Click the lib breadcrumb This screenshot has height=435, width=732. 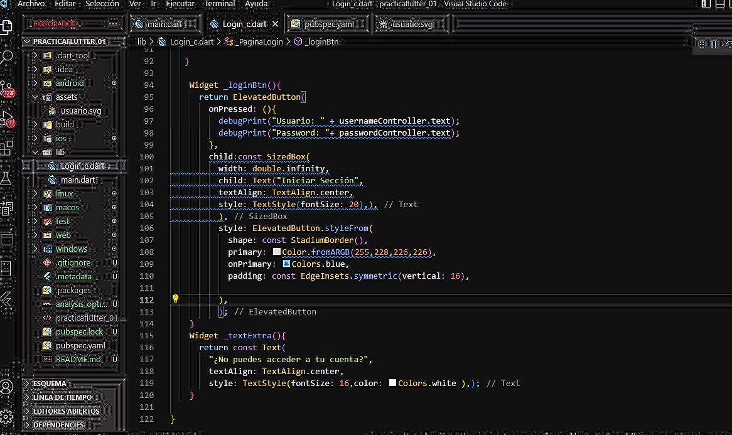click(142, 41)
